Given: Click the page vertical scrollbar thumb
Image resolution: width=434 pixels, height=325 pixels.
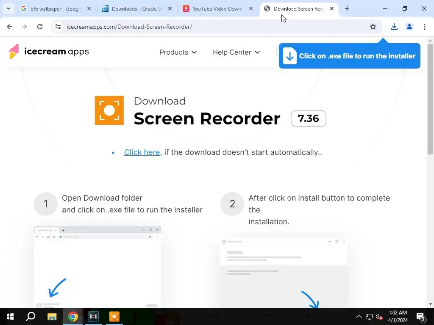Looking at the screenshot, I should (x=430, y=99).
